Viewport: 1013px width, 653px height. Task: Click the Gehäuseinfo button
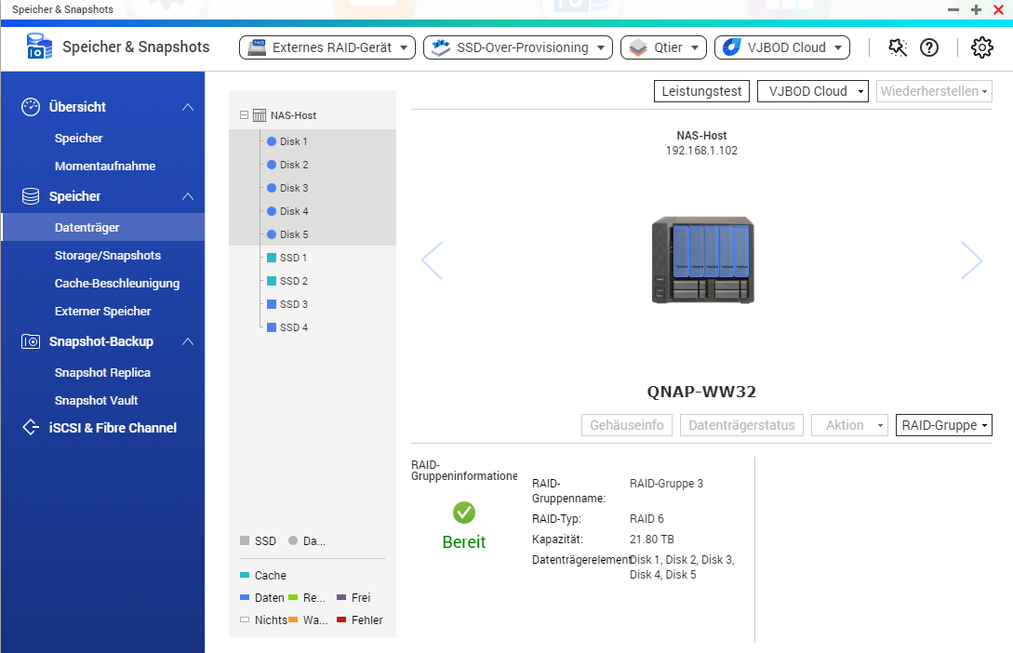pyautogui.click(x=627, y=425)
